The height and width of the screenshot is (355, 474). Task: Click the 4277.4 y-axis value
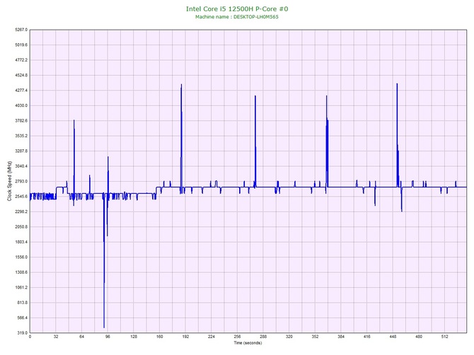(21, 91)
